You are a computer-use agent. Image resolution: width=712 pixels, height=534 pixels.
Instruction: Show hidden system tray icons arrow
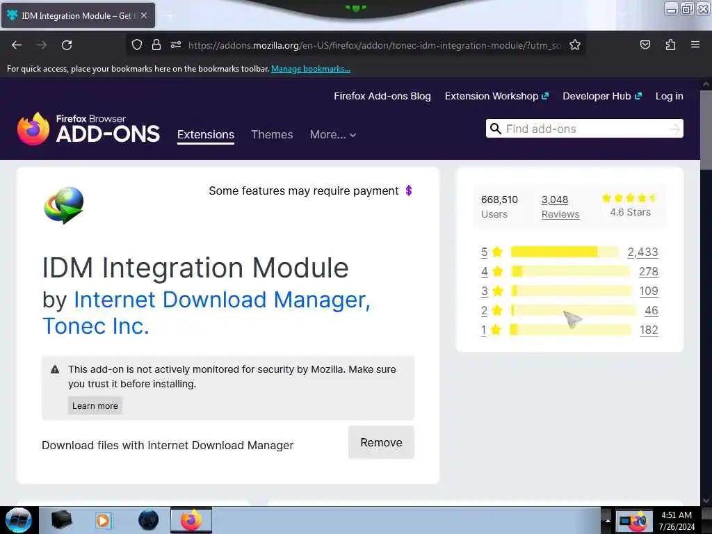point(608,521)
